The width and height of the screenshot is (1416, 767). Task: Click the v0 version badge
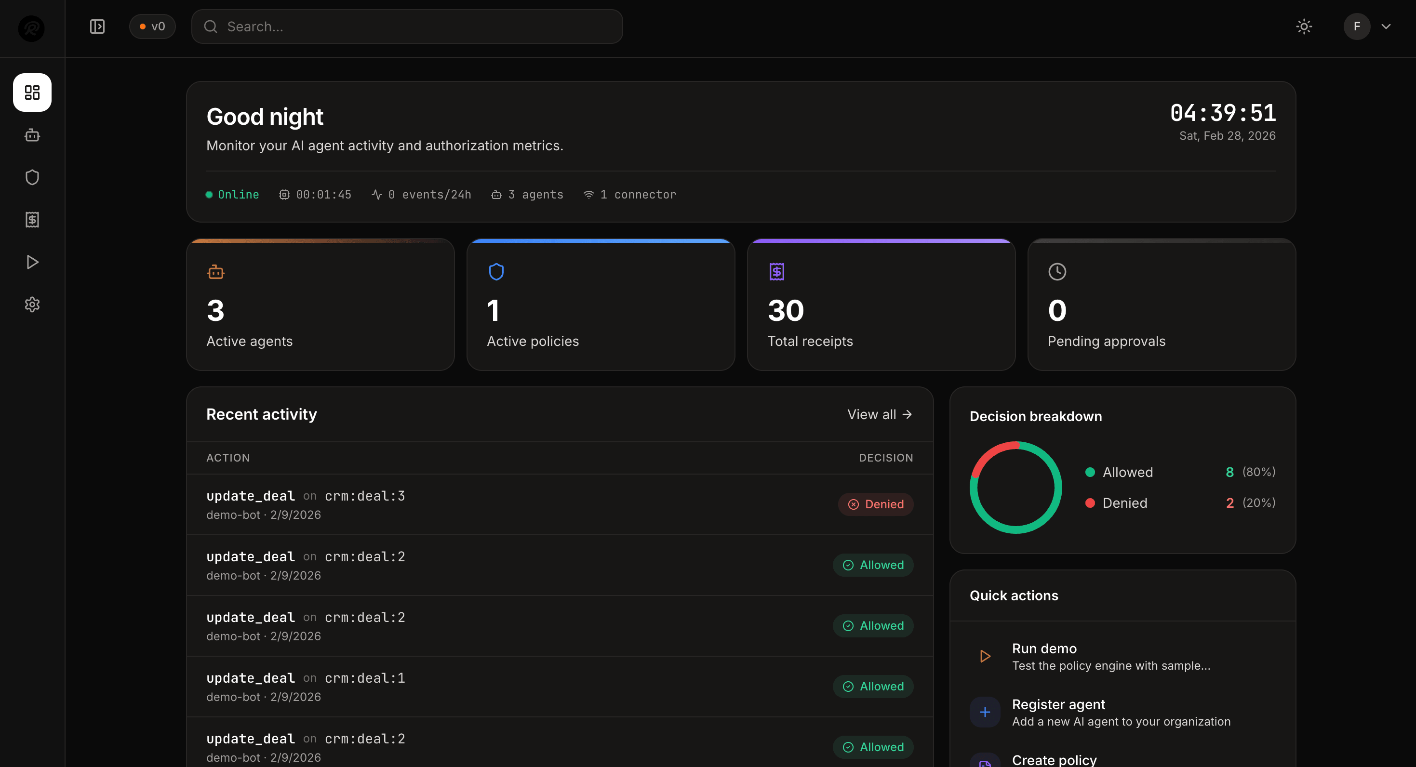[152, 26]
